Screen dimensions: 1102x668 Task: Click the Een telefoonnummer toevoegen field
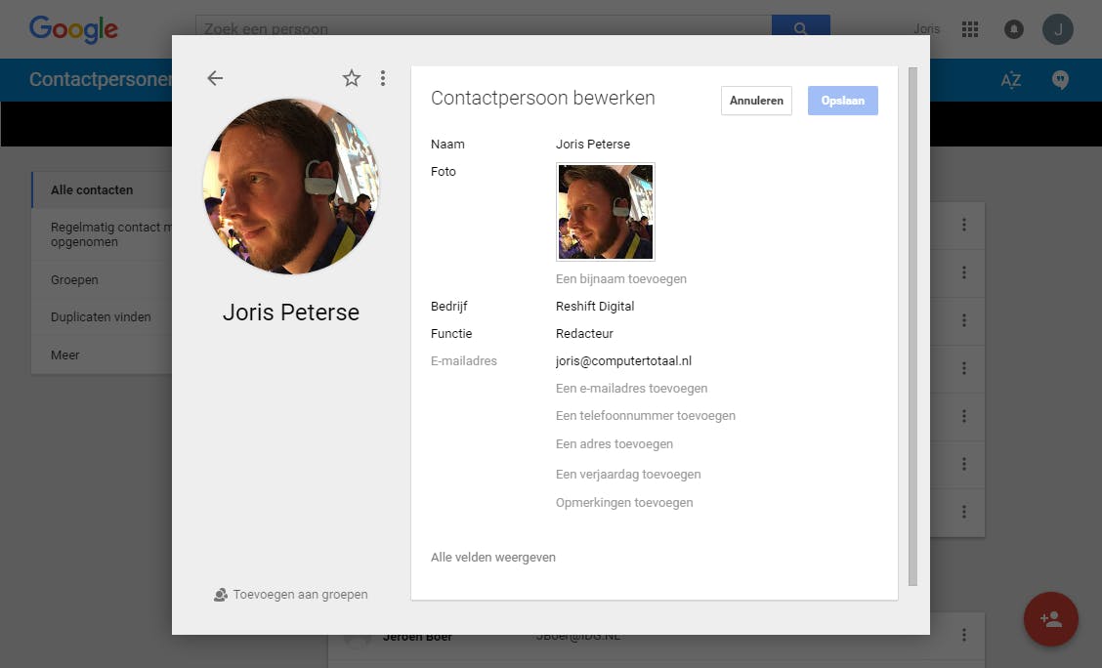(646, 416)
